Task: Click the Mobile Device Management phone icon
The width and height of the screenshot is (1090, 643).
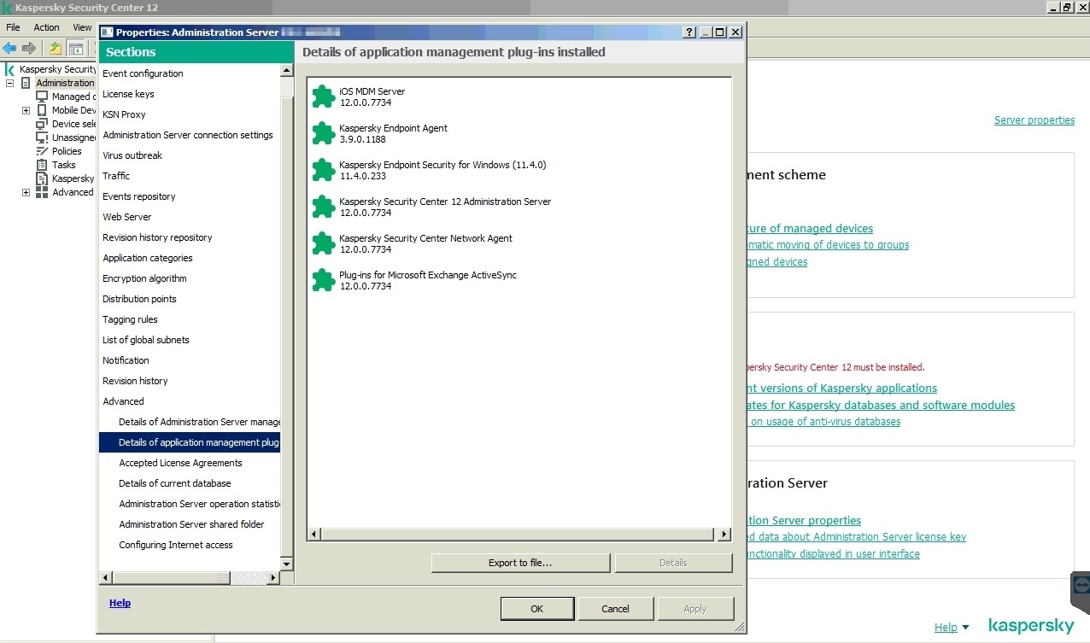Action: [x=42, y=110]
